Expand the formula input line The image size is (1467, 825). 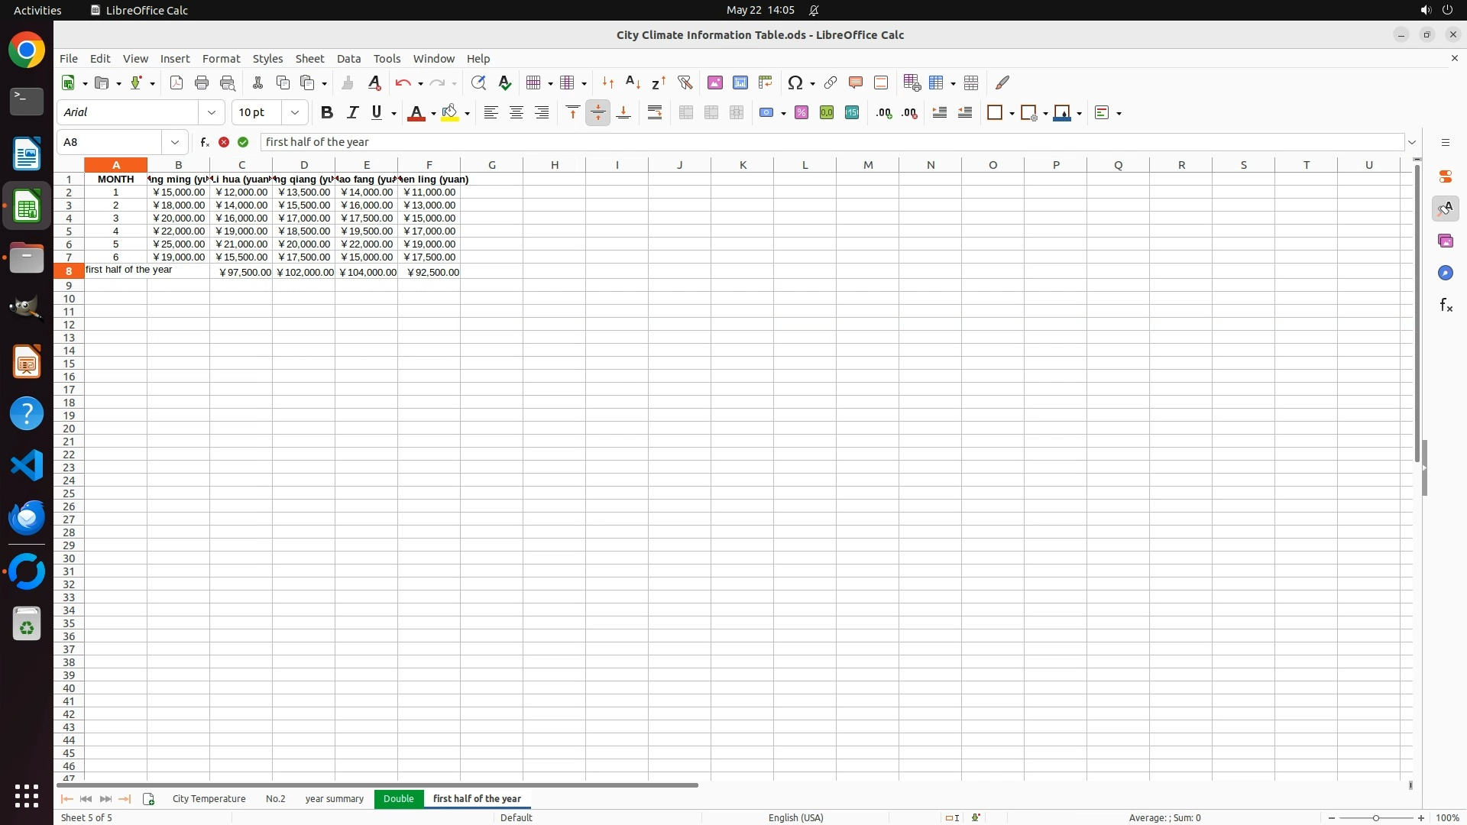(x=1412, y=142)
